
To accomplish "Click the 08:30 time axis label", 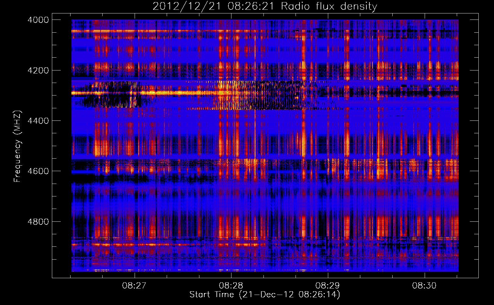I will coord(424,286).
